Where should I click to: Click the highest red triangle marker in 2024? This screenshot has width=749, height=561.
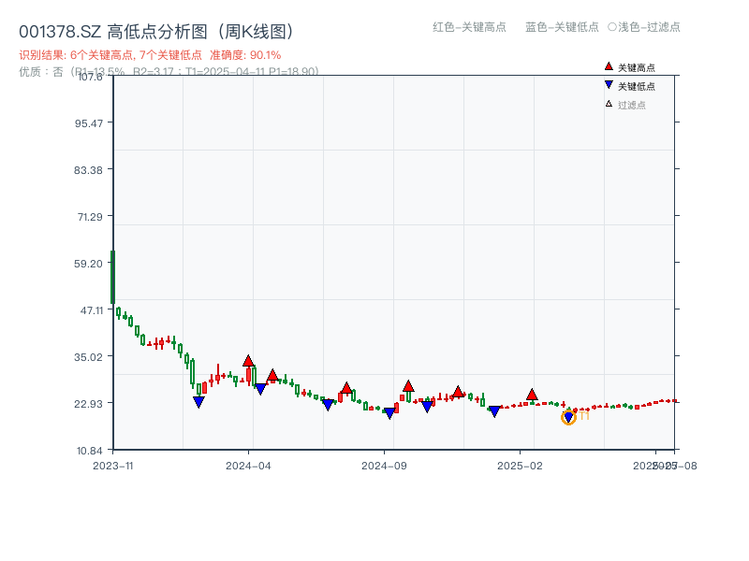tap(248, 361)
